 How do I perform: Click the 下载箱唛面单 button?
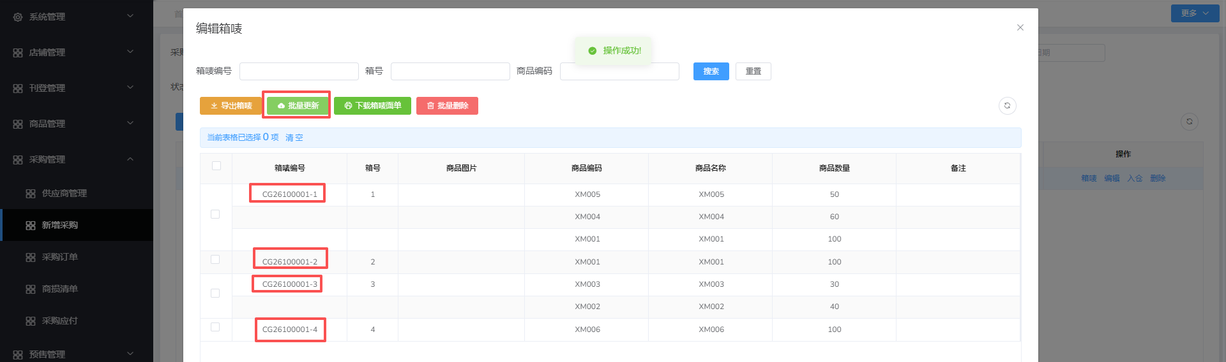[372, 106]
